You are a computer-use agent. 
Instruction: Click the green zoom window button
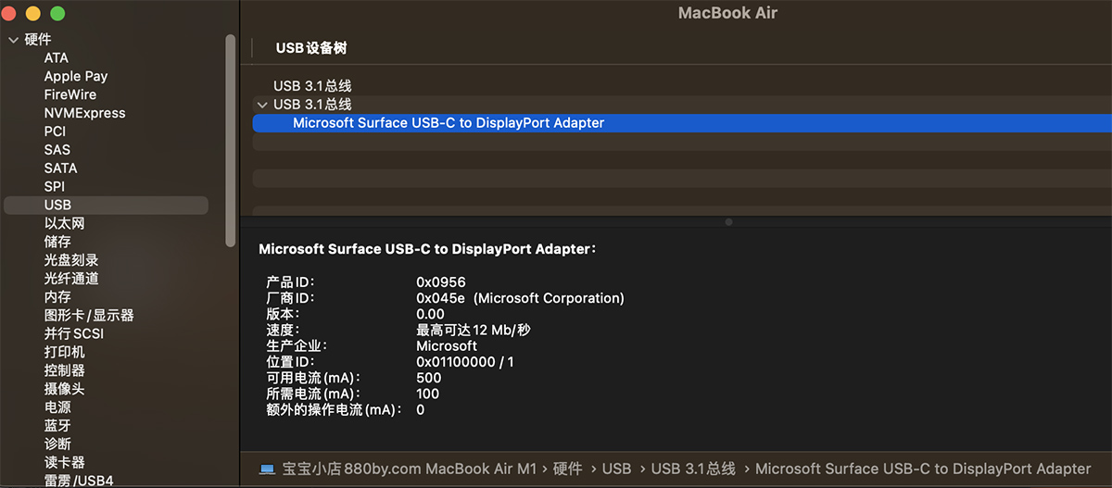coord(57,14)
